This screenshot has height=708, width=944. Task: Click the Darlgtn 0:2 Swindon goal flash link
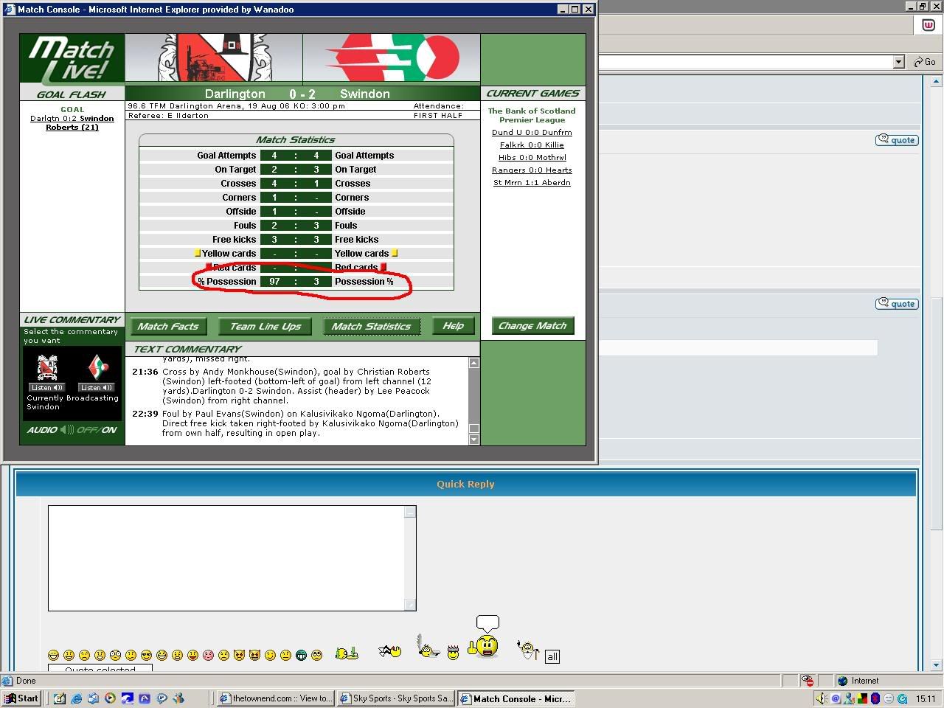click(x=72, y=118)
